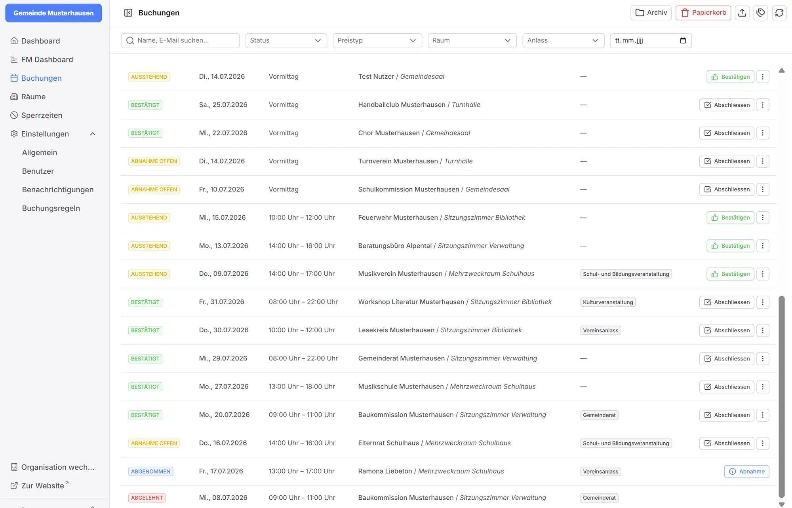Click the name and email search field
The width and height of the screenshot is (792, 508).
pyautogui.click(x=180, y=40)
